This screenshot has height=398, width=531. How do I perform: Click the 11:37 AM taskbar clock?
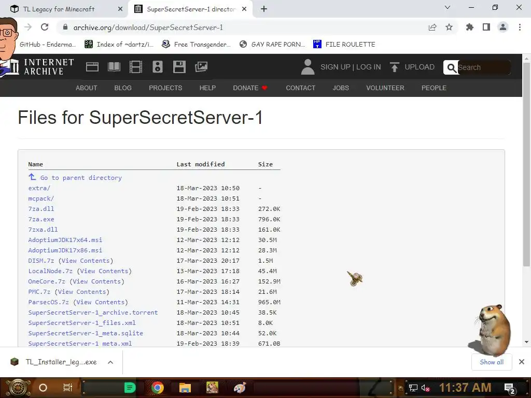(465, 388)
